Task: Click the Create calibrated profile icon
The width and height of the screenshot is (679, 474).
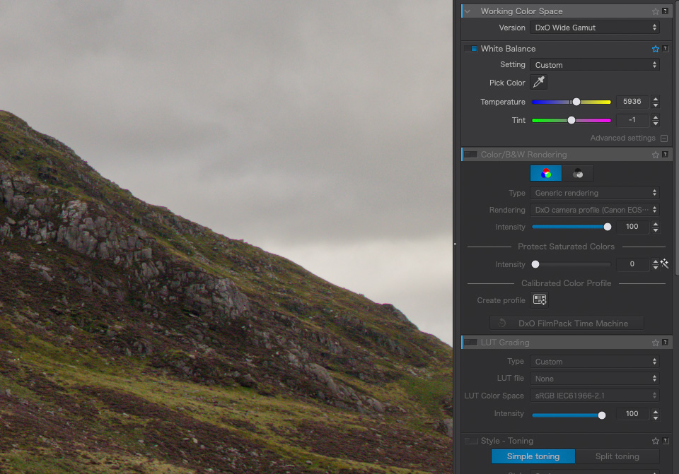Action: (540, 300)
